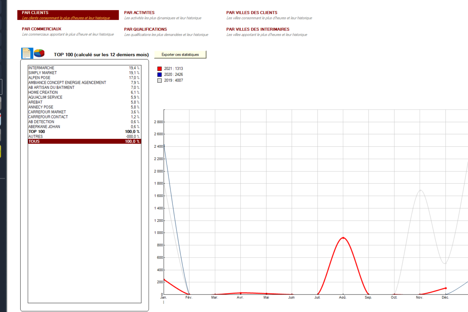
Task: Show PAR VILLES DES INTERIMAIRES stats
Action: pos(258,29)
